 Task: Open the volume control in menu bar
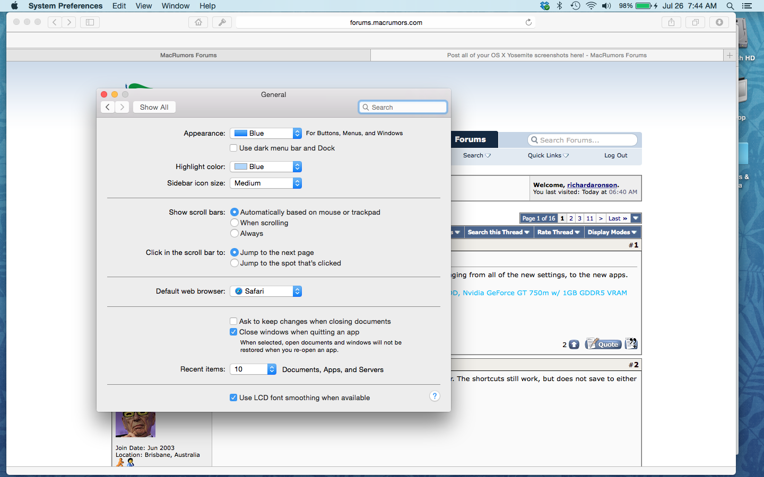(606, 6)
